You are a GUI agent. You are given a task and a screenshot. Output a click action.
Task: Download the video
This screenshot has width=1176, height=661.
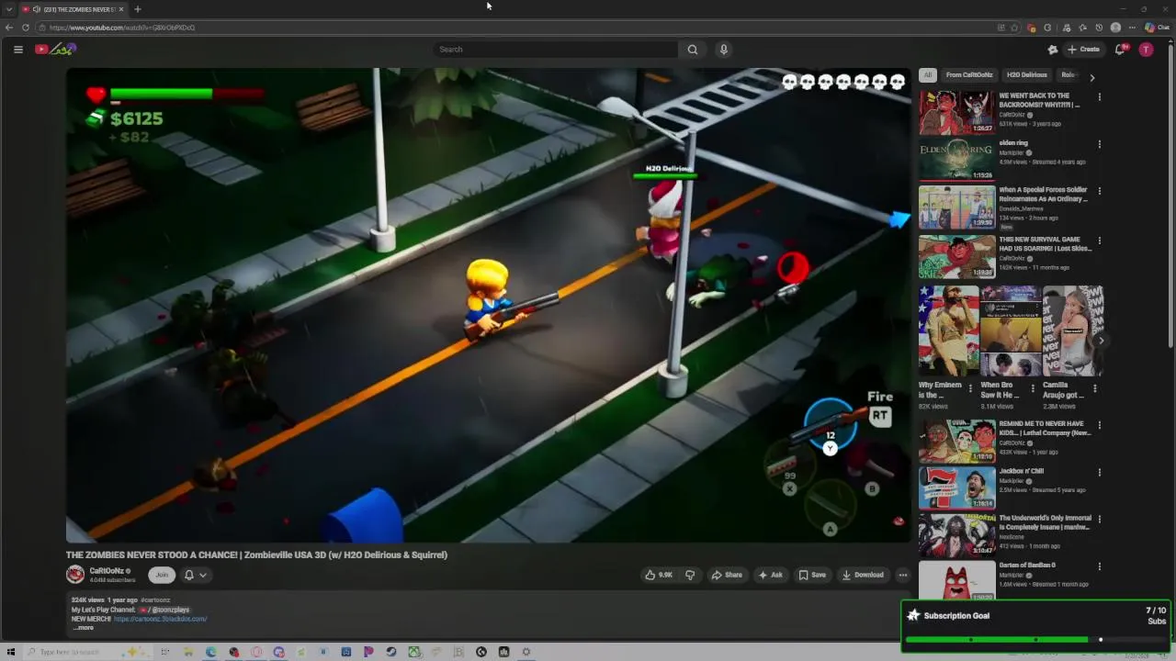pos(863,575)
